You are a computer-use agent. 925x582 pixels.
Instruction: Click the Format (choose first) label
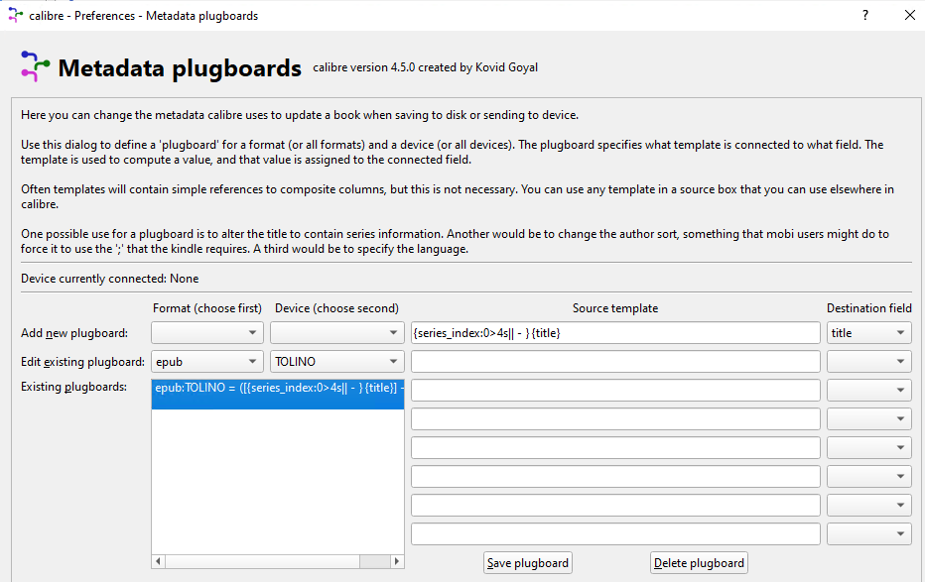207,308
